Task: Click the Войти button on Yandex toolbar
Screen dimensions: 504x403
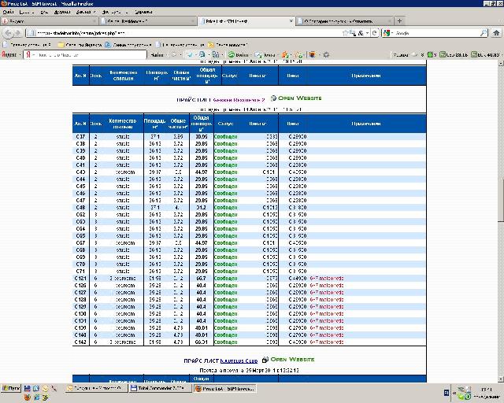Action: pos(238,55)
